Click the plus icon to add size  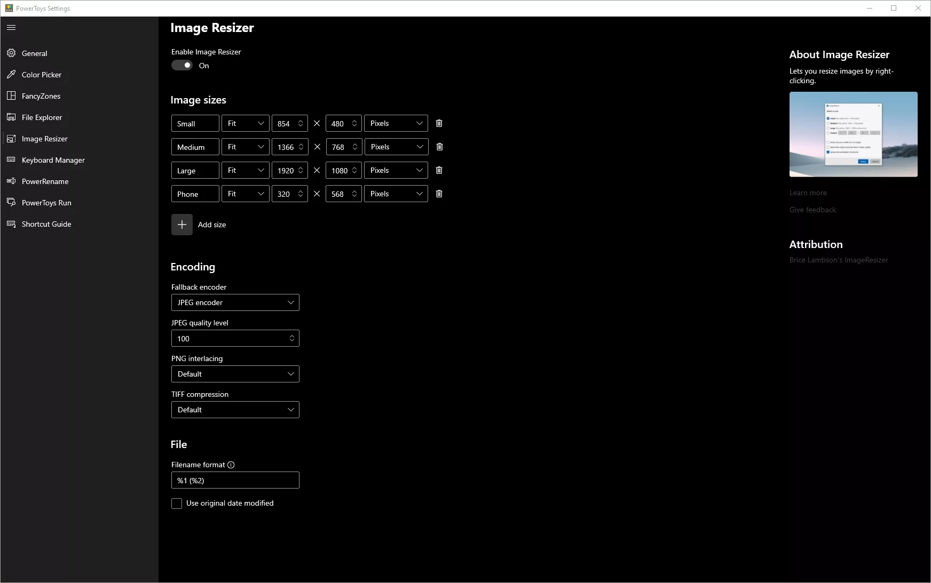tap(182, 225)
